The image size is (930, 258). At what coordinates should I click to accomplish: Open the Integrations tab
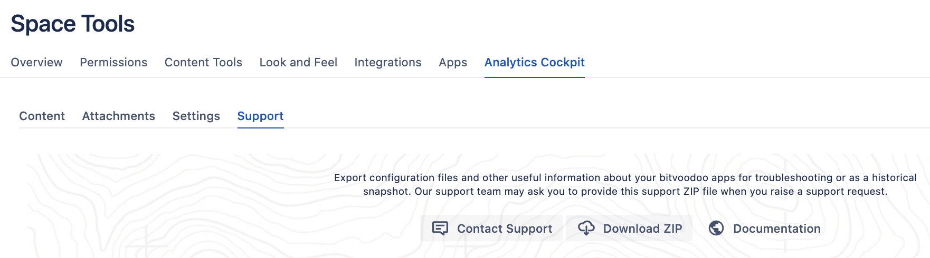(387, 62)
